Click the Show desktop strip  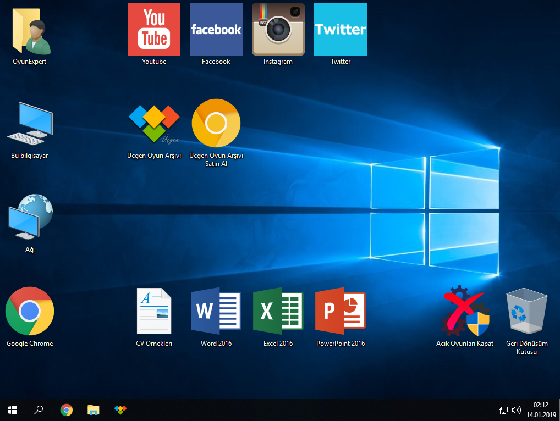click(x=558, y=410)
